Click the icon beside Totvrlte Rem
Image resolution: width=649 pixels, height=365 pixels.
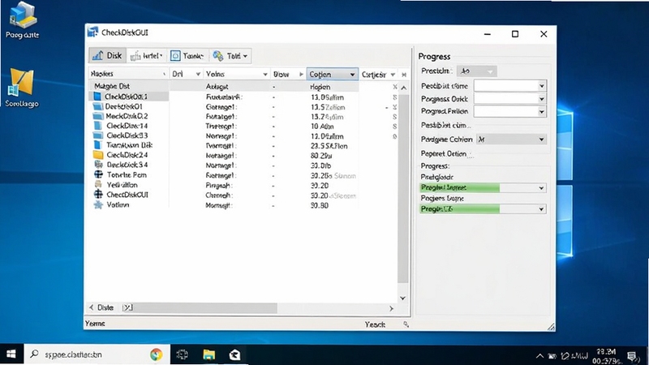pyautogui.click(x=98, y=174)
